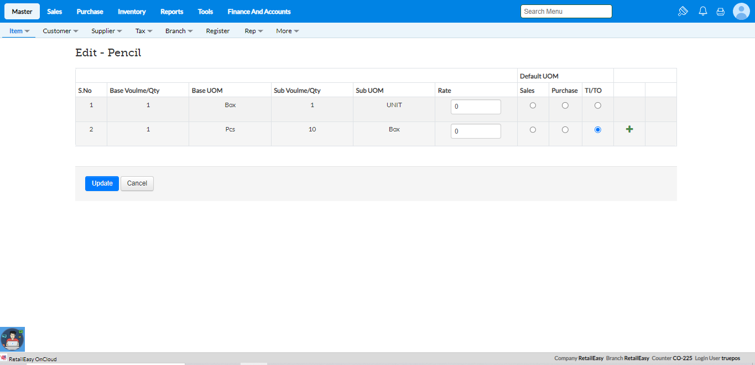The image size is (755, 365).
Task: Click the Search Menu input field
Action: click(x=566, y=12)
